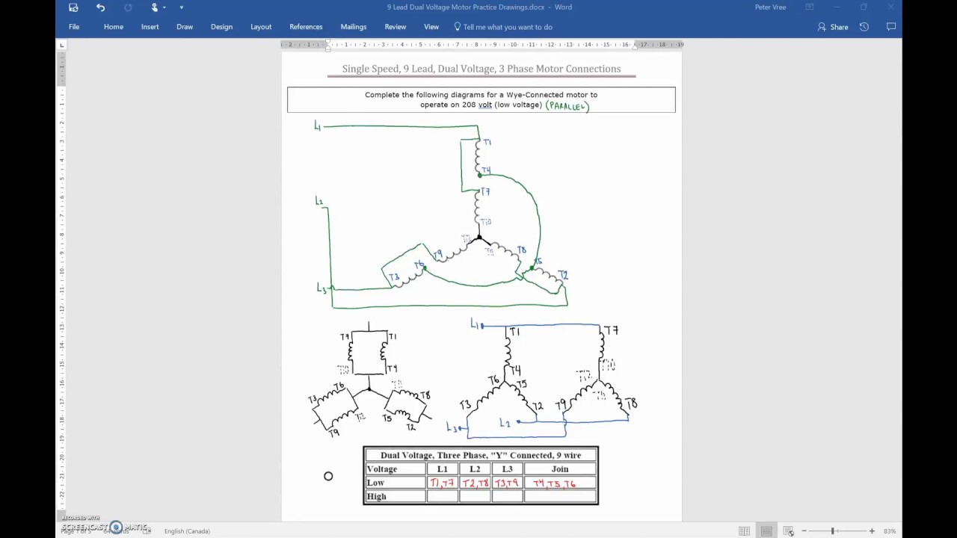The image size is (957, 538).
Task: Switch to Print Layout view icon
Action: [x=766, y=531]
